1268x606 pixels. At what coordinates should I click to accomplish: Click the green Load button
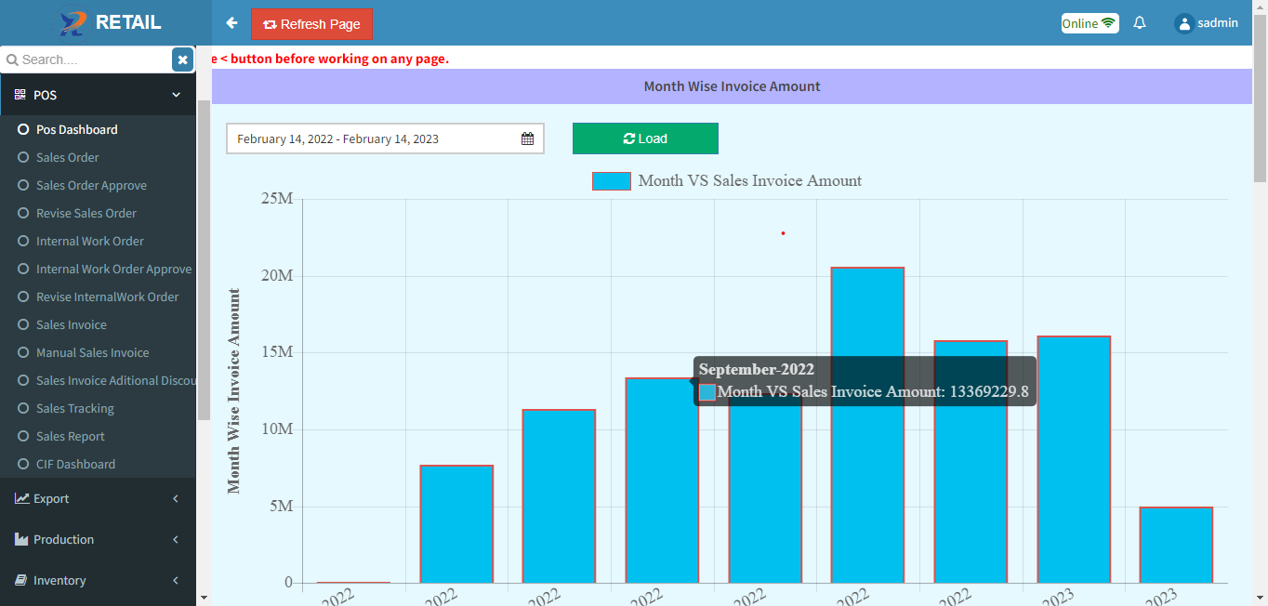[645, 138]
